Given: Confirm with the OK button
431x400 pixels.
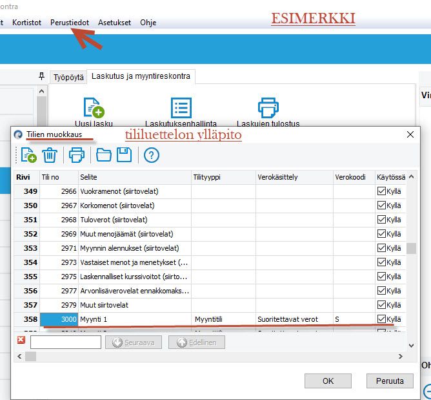Looking at the screenshot, I should tap(328, 381).
